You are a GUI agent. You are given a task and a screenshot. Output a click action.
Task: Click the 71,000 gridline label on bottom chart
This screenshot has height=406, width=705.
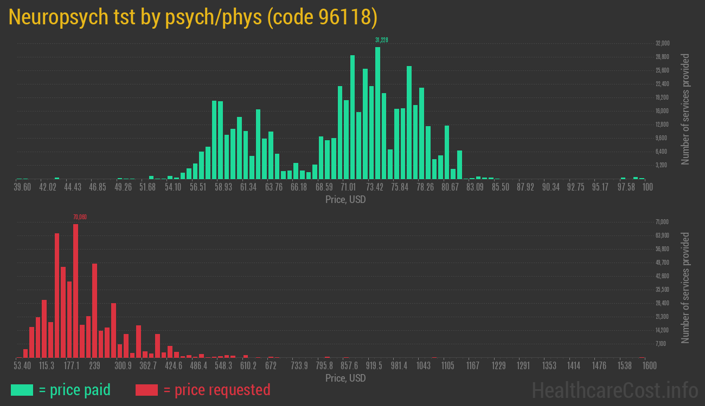[x=663, y=221]
